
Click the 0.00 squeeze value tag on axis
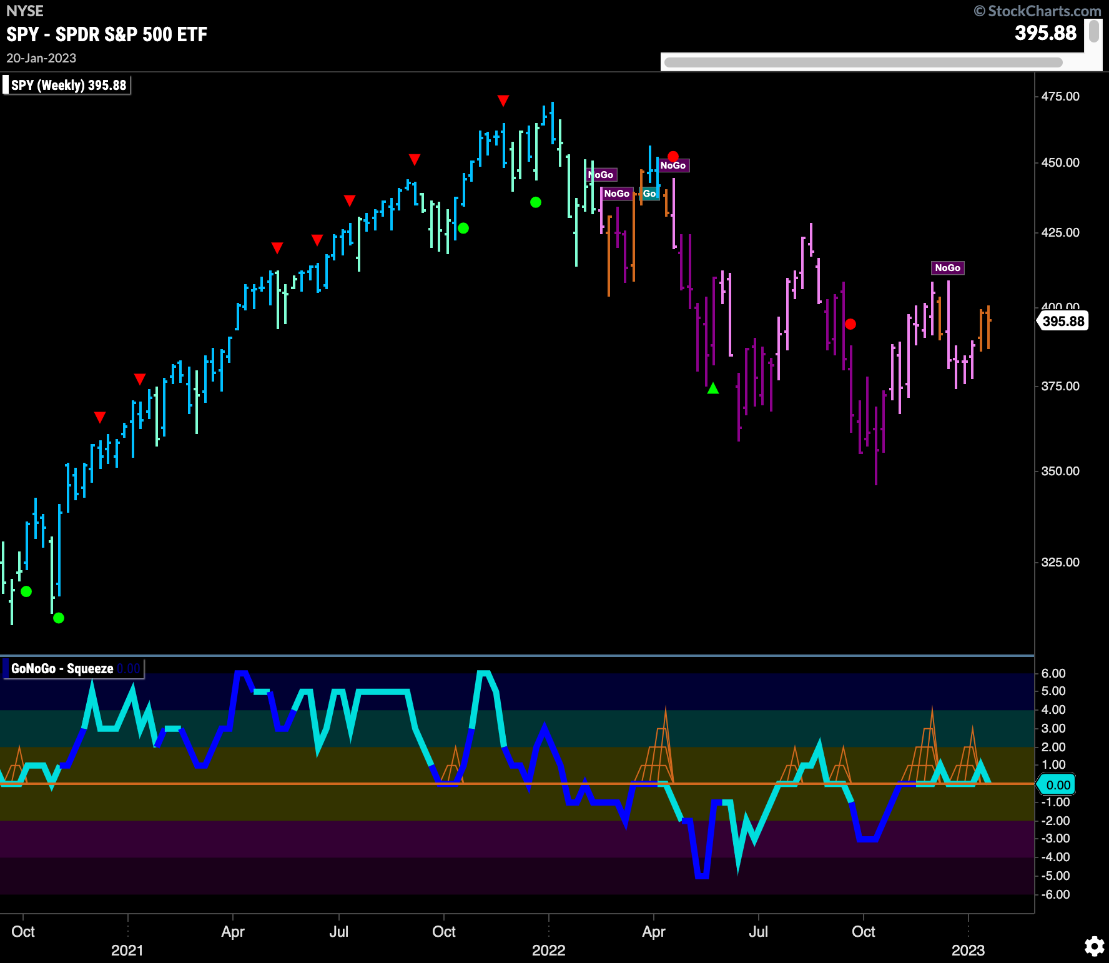point(1057,785)
